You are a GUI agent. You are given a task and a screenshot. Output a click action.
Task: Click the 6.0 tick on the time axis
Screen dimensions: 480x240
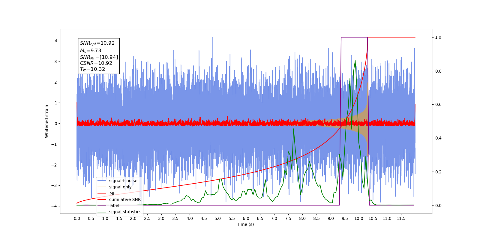[246, 218]
